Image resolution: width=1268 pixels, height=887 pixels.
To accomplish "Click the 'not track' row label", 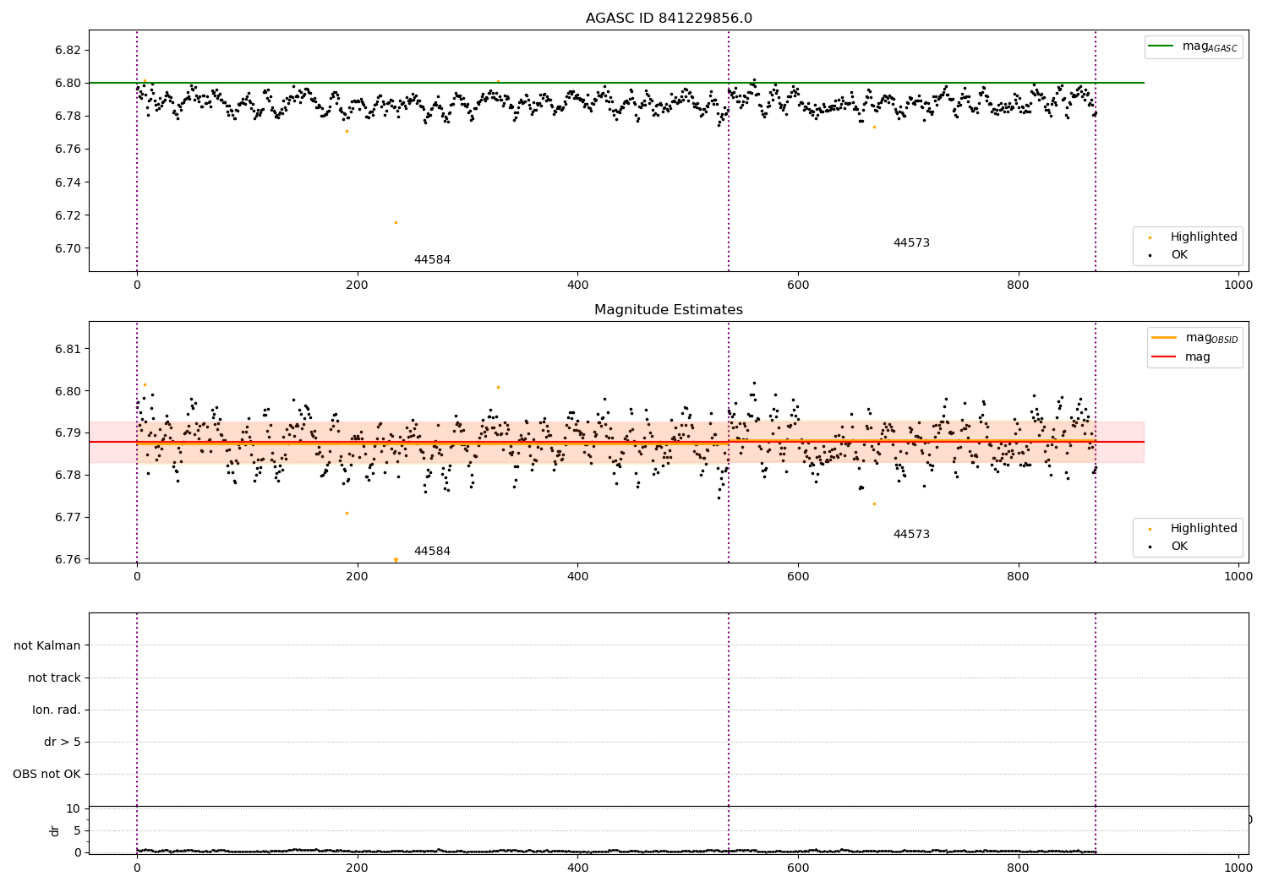I will pyautogui.click(x=54, y=678).
